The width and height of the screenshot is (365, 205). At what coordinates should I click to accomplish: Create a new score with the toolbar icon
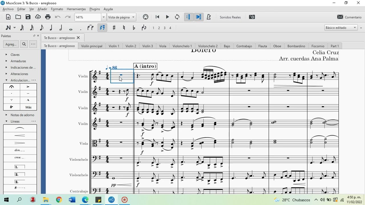[x=8, y=17]
